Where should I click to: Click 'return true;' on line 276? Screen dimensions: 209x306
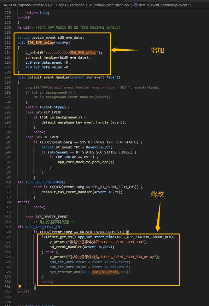[x=38, y=13]
